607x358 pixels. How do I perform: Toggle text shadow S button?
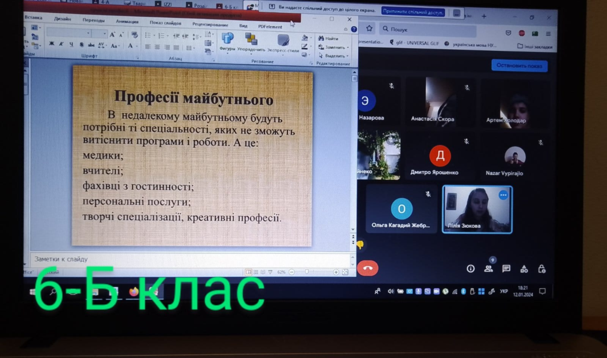pyautogui.click(x=81, y=45)
